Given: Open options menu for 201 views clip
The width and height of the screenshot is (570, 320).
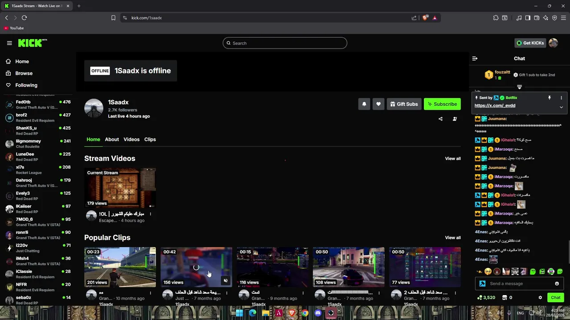Looking at the screenshot, I should (x=150, y=293).
